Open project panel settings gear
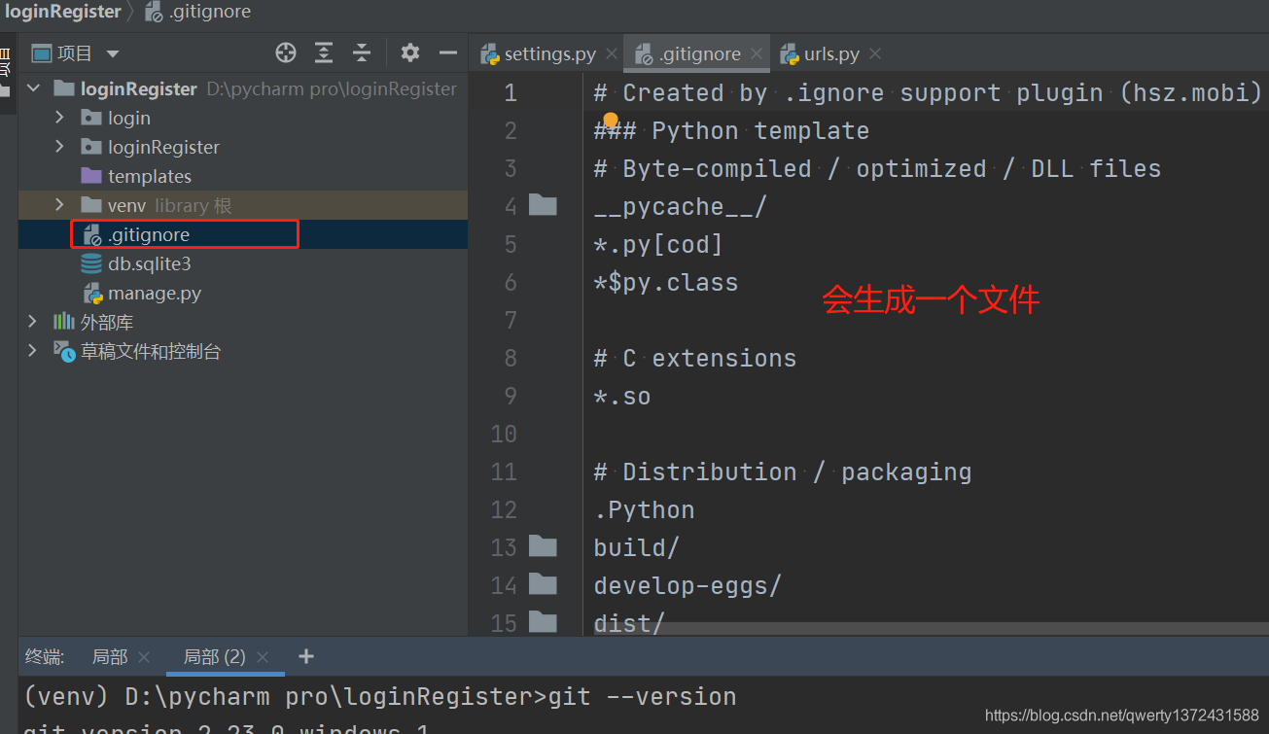 [410, 53]
